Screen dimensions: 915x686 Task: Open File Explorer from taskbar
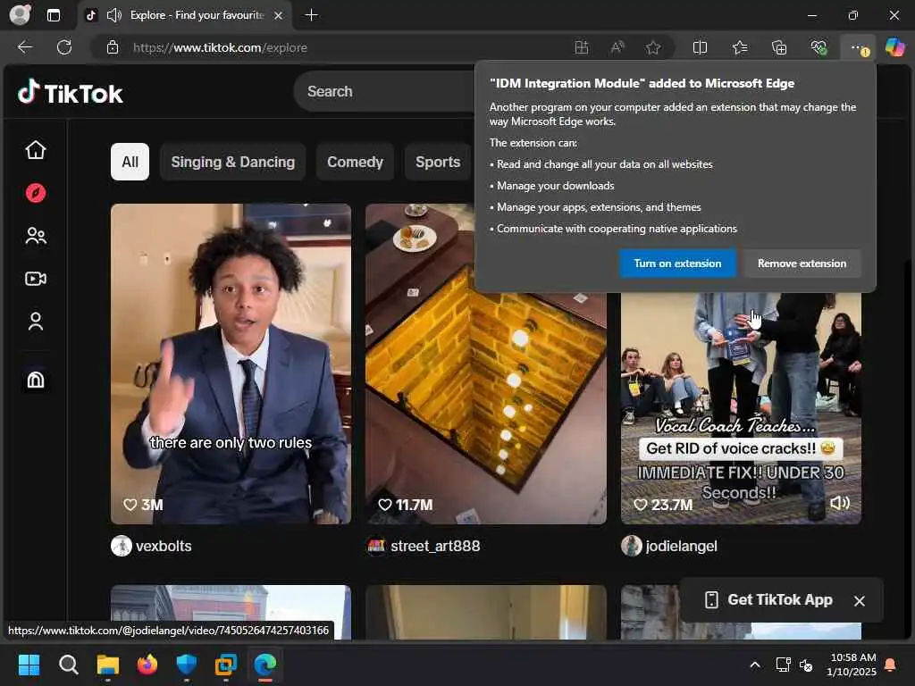[107, 665]
